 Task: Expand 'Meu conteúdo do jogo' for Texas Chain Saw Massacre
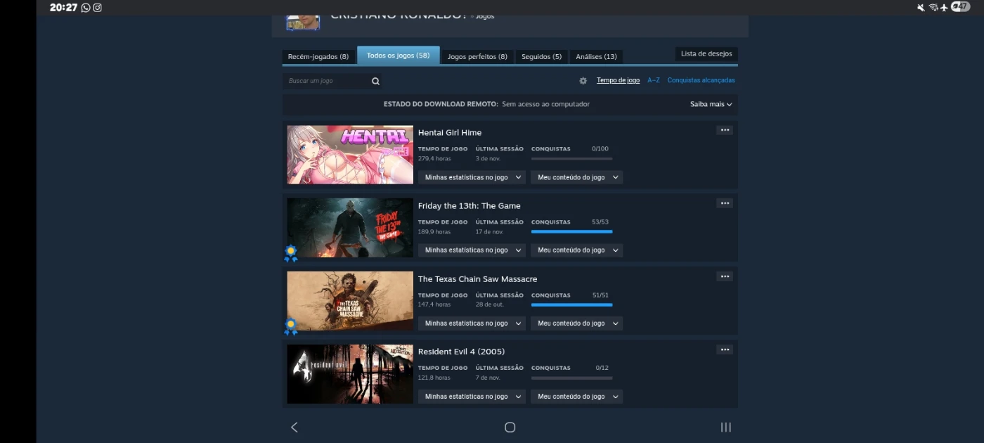[x=577, y=323]
